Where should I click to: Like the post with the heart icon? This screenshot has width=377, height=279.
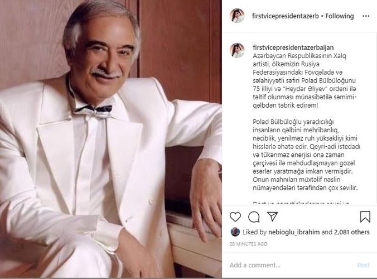click(x=235, y=217)
